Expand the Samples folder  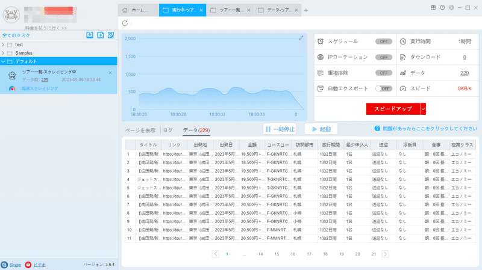(3, 53)
